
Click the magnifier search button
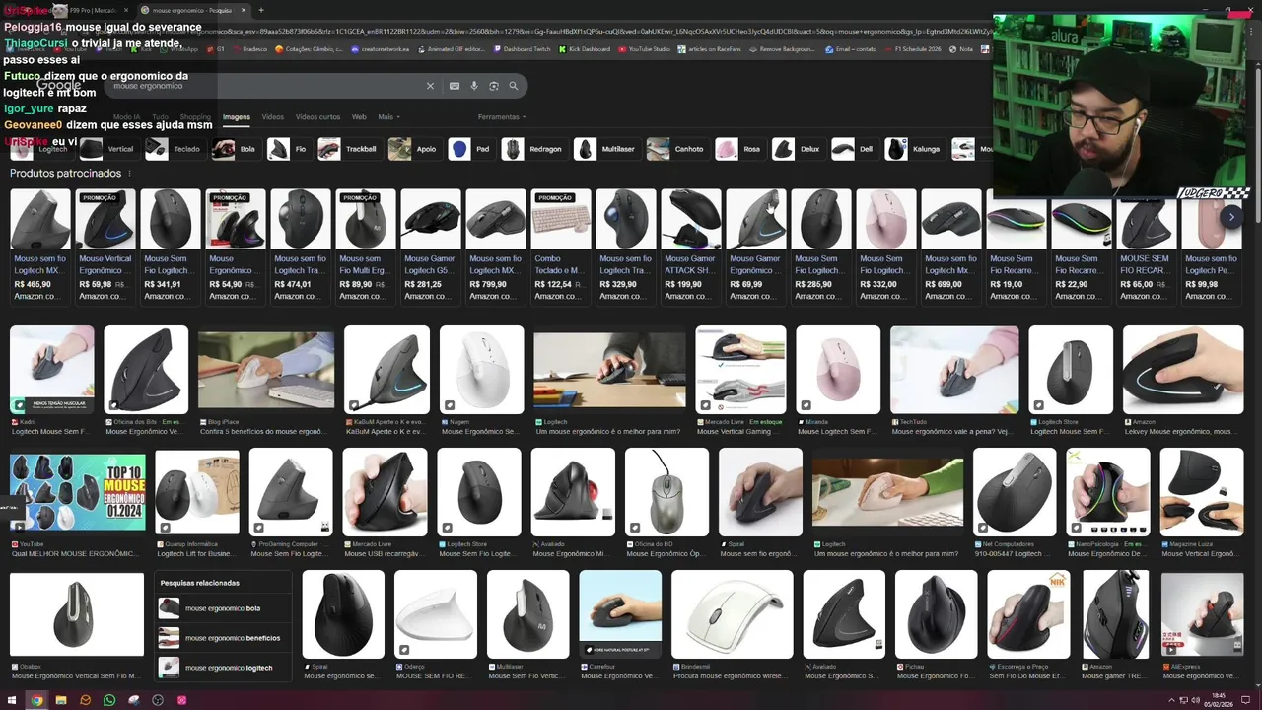coord(514,86)
